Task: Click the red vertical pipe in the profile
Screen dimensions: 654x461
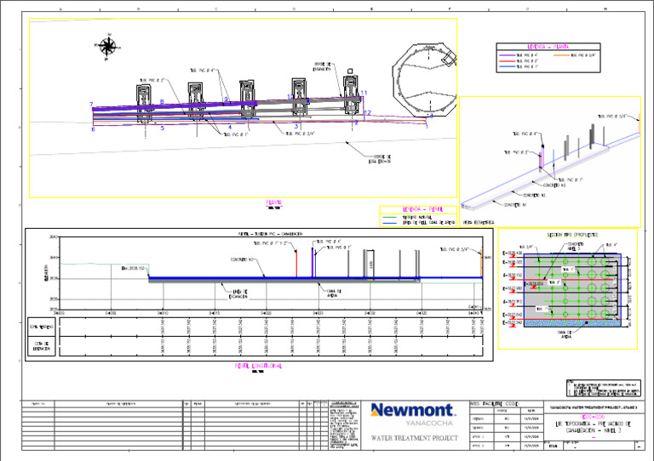Action: tap(296, 263)
